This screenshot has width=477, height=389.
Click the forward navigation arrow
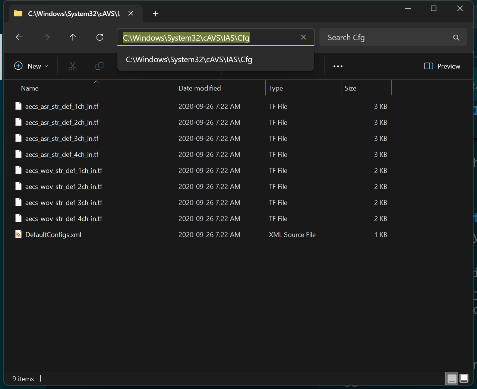click(46, 37)
